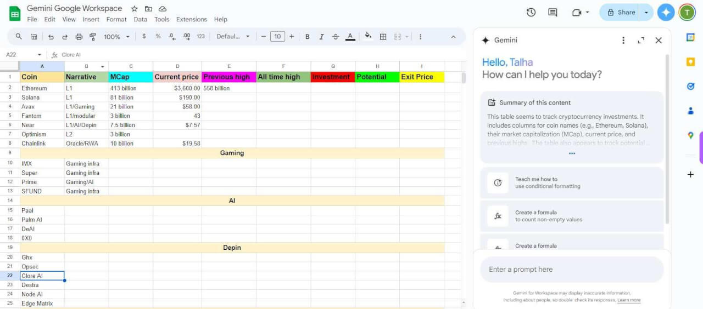Decrease font size with minus button
The width and height of the screenshot is (703, 309).
pyautogui.click(x=264, y=37)
